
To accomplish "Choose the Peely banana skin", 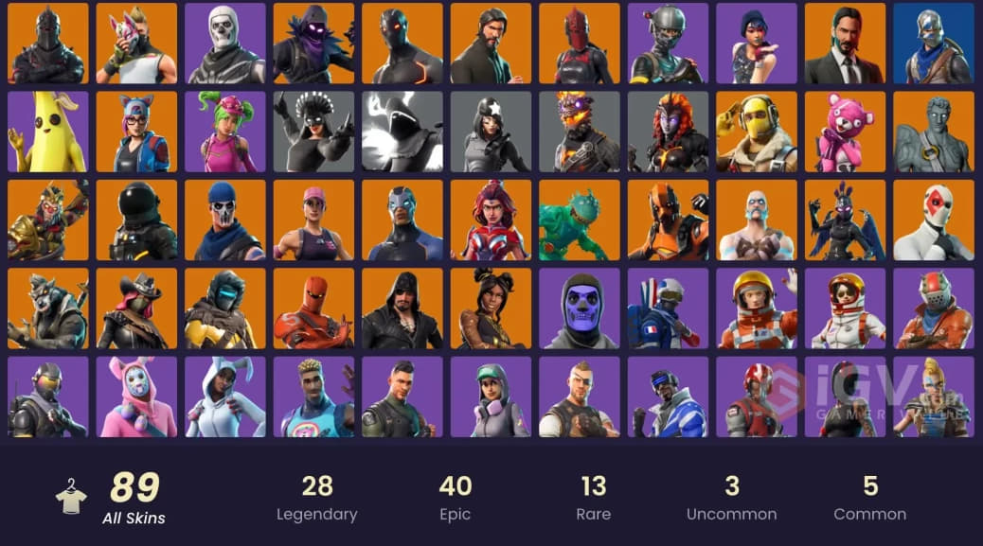I will [48, 132].
